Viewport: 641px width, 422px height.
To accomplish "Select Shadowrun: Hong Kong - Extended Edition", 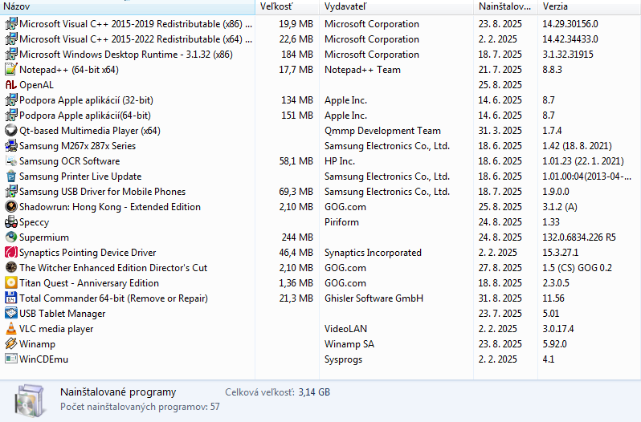I will click(110, 207).
